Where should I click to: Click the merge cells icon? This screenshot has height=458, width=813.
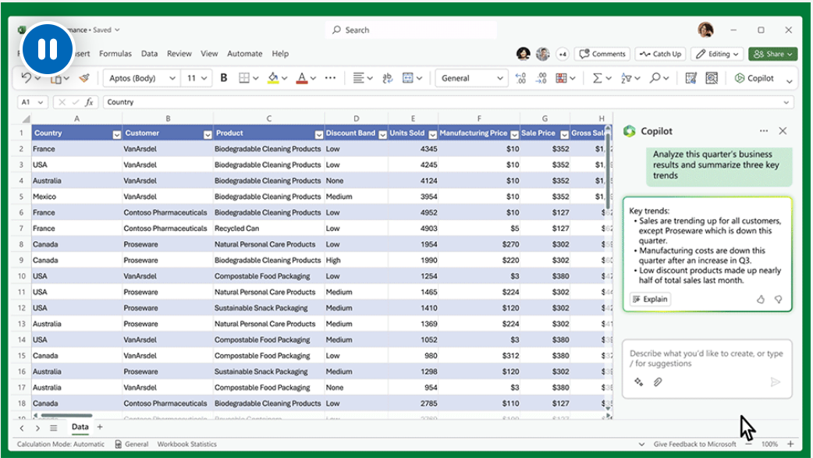[408, 78]
